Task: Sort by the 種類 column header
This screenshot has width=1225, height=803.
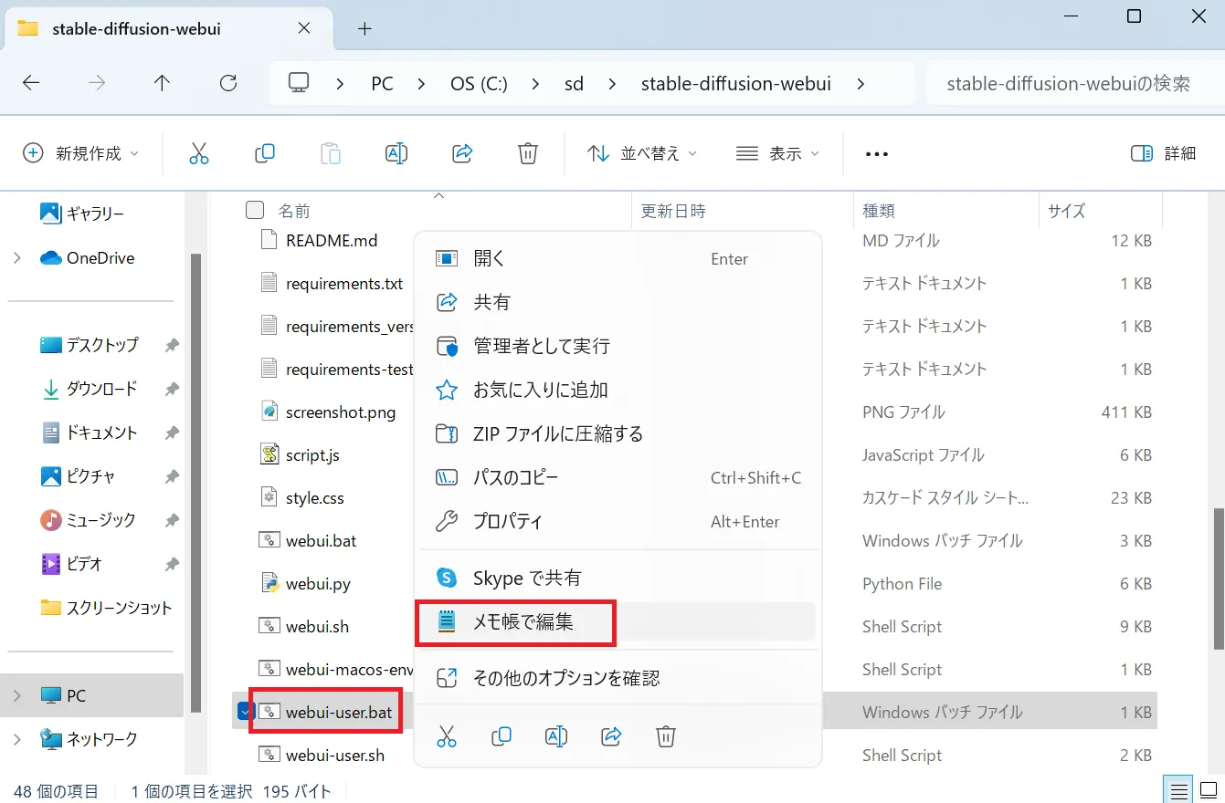Action: [x=946, y=211]
